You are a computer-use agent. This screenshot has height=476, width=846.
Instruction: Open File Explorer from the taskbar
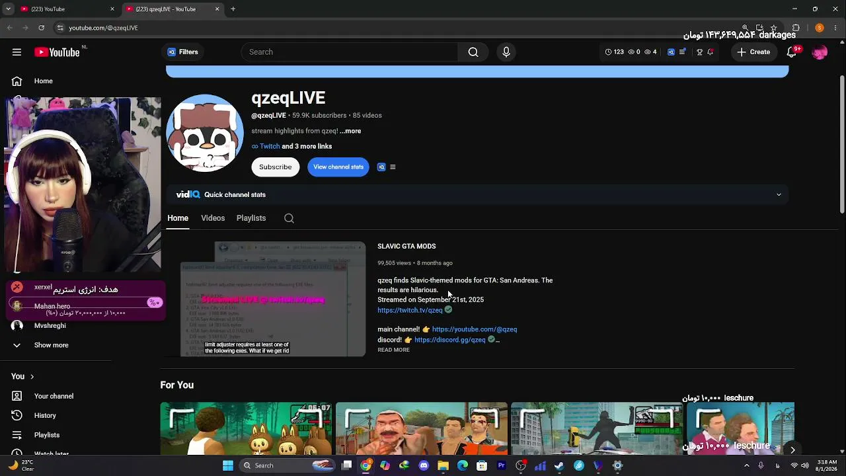coord(443,465)
